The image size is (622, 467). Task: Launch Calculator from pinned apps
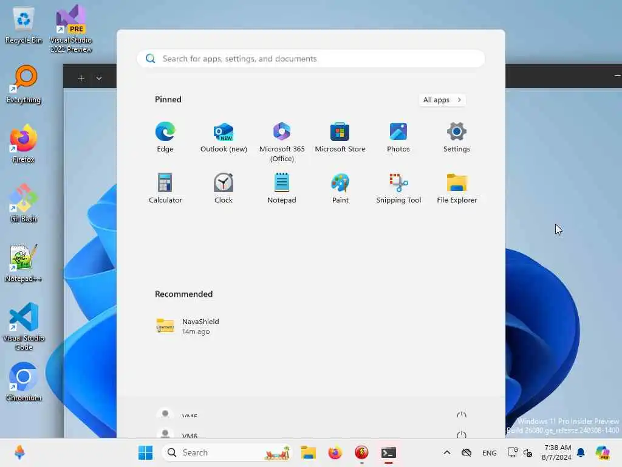click(x=165, y=189)
